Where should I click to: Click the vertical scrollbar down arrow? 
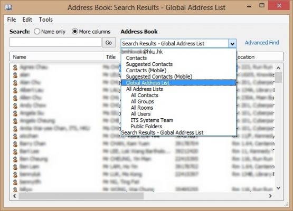pyautogui.click(x=278, y=188)
